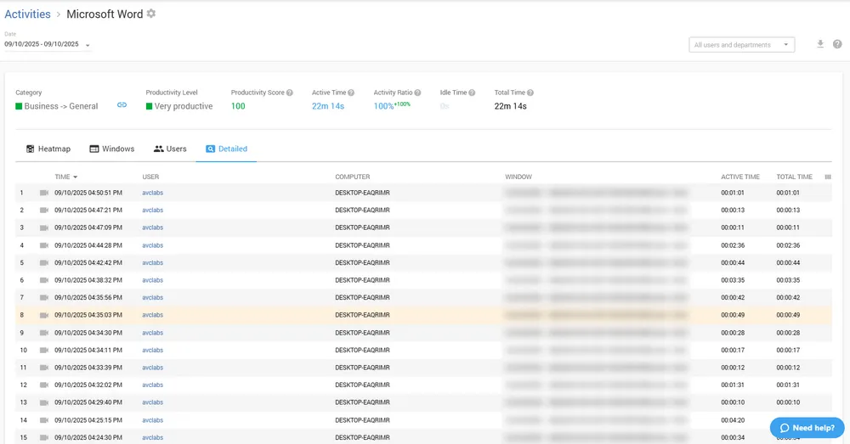Open settings gear next to Microsoft Word

tap(151, 14)
